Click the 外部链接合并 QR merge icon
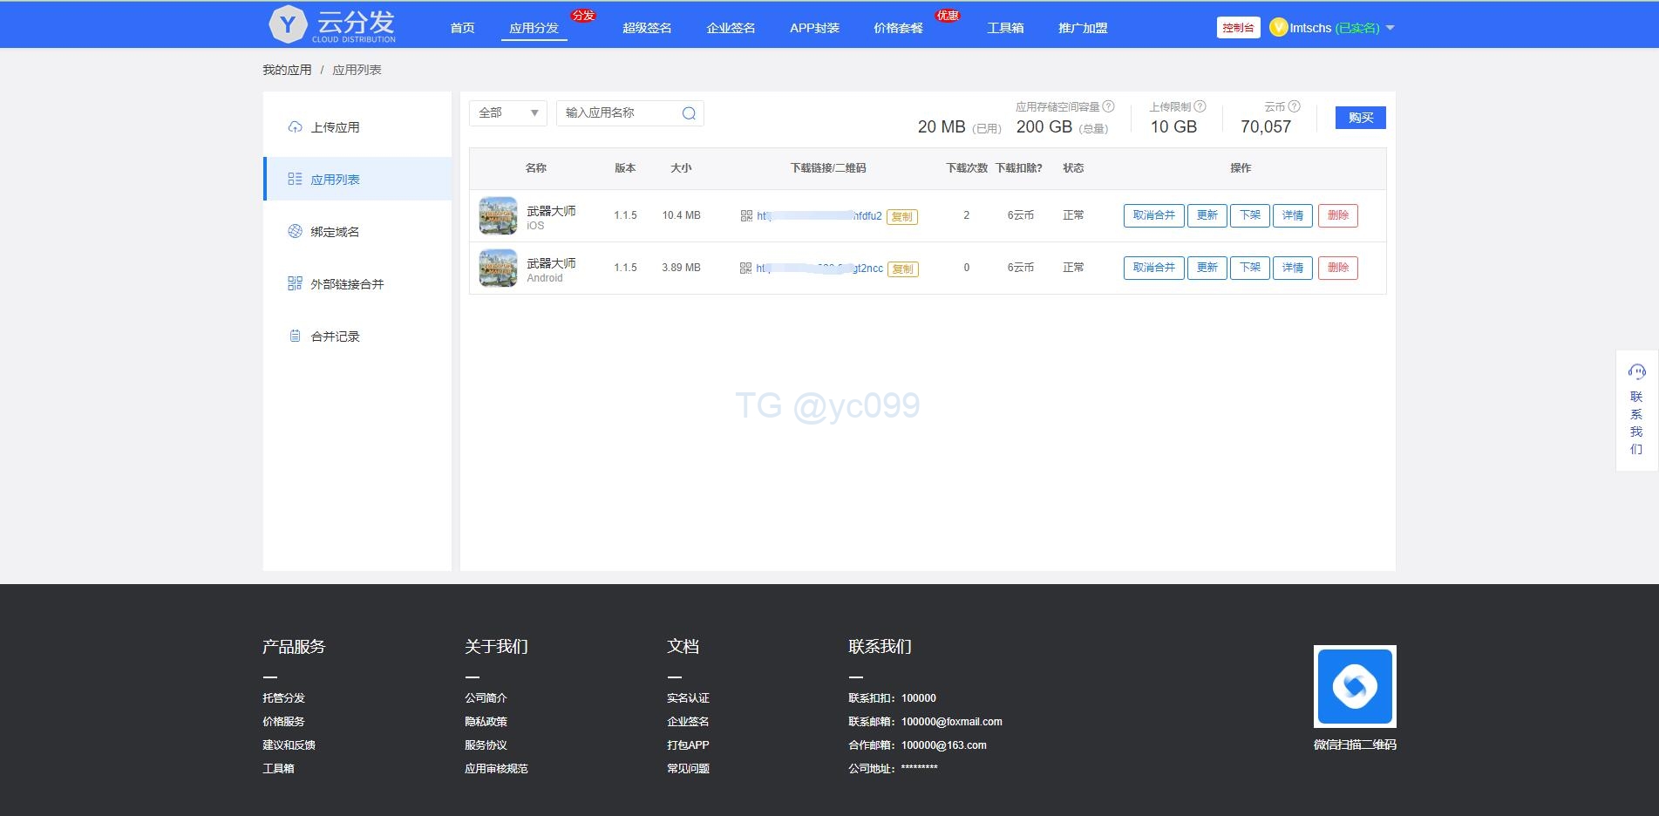Screen dimensions: 1659x816 [x=294, y=282]
